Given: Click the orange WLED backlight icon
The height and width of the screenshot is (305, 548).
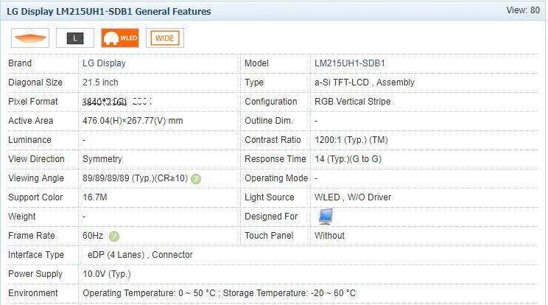Looking at the screenshot, I should [x=120, y=38].
